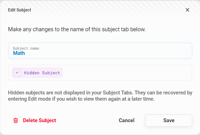
Task: Click the 'Make any changes' instruction text
Action: coord(77,29)
